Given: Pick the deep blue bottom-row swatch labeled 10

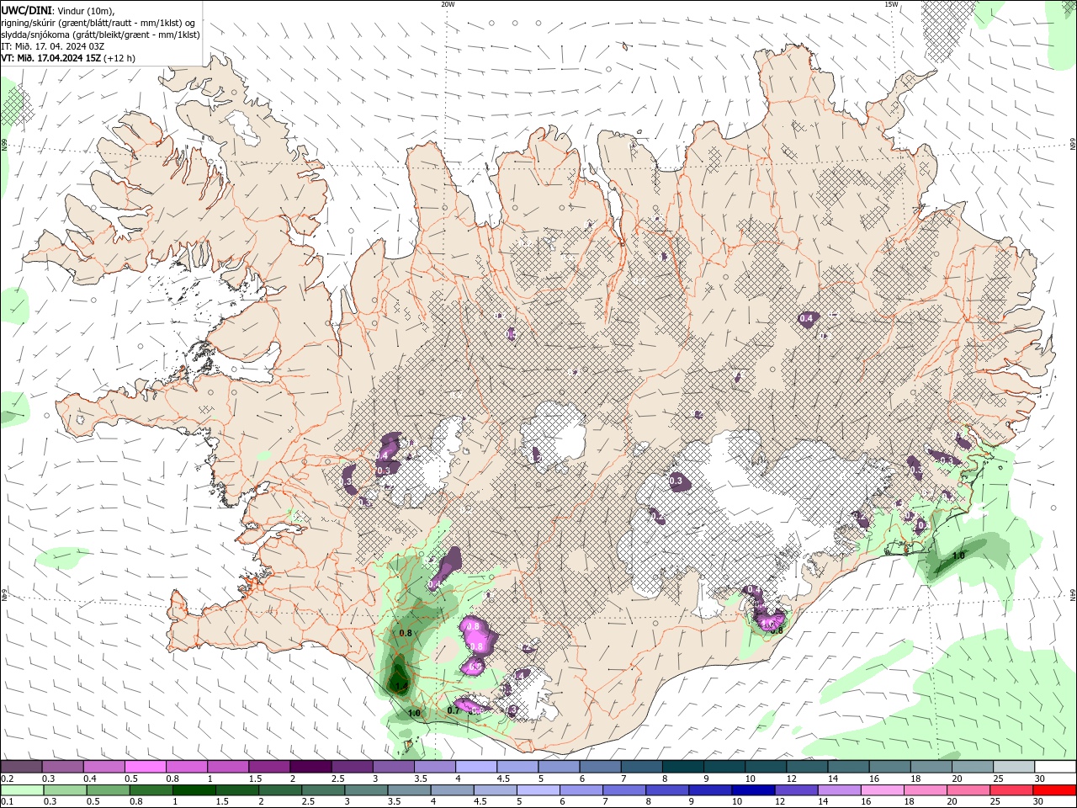Looking at the screenshot, I should [x=753, y=790].
